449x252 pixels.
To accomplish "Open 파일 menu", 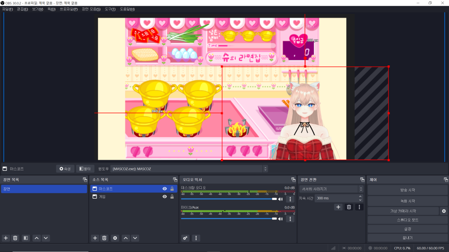I will [x=7, y=9].
